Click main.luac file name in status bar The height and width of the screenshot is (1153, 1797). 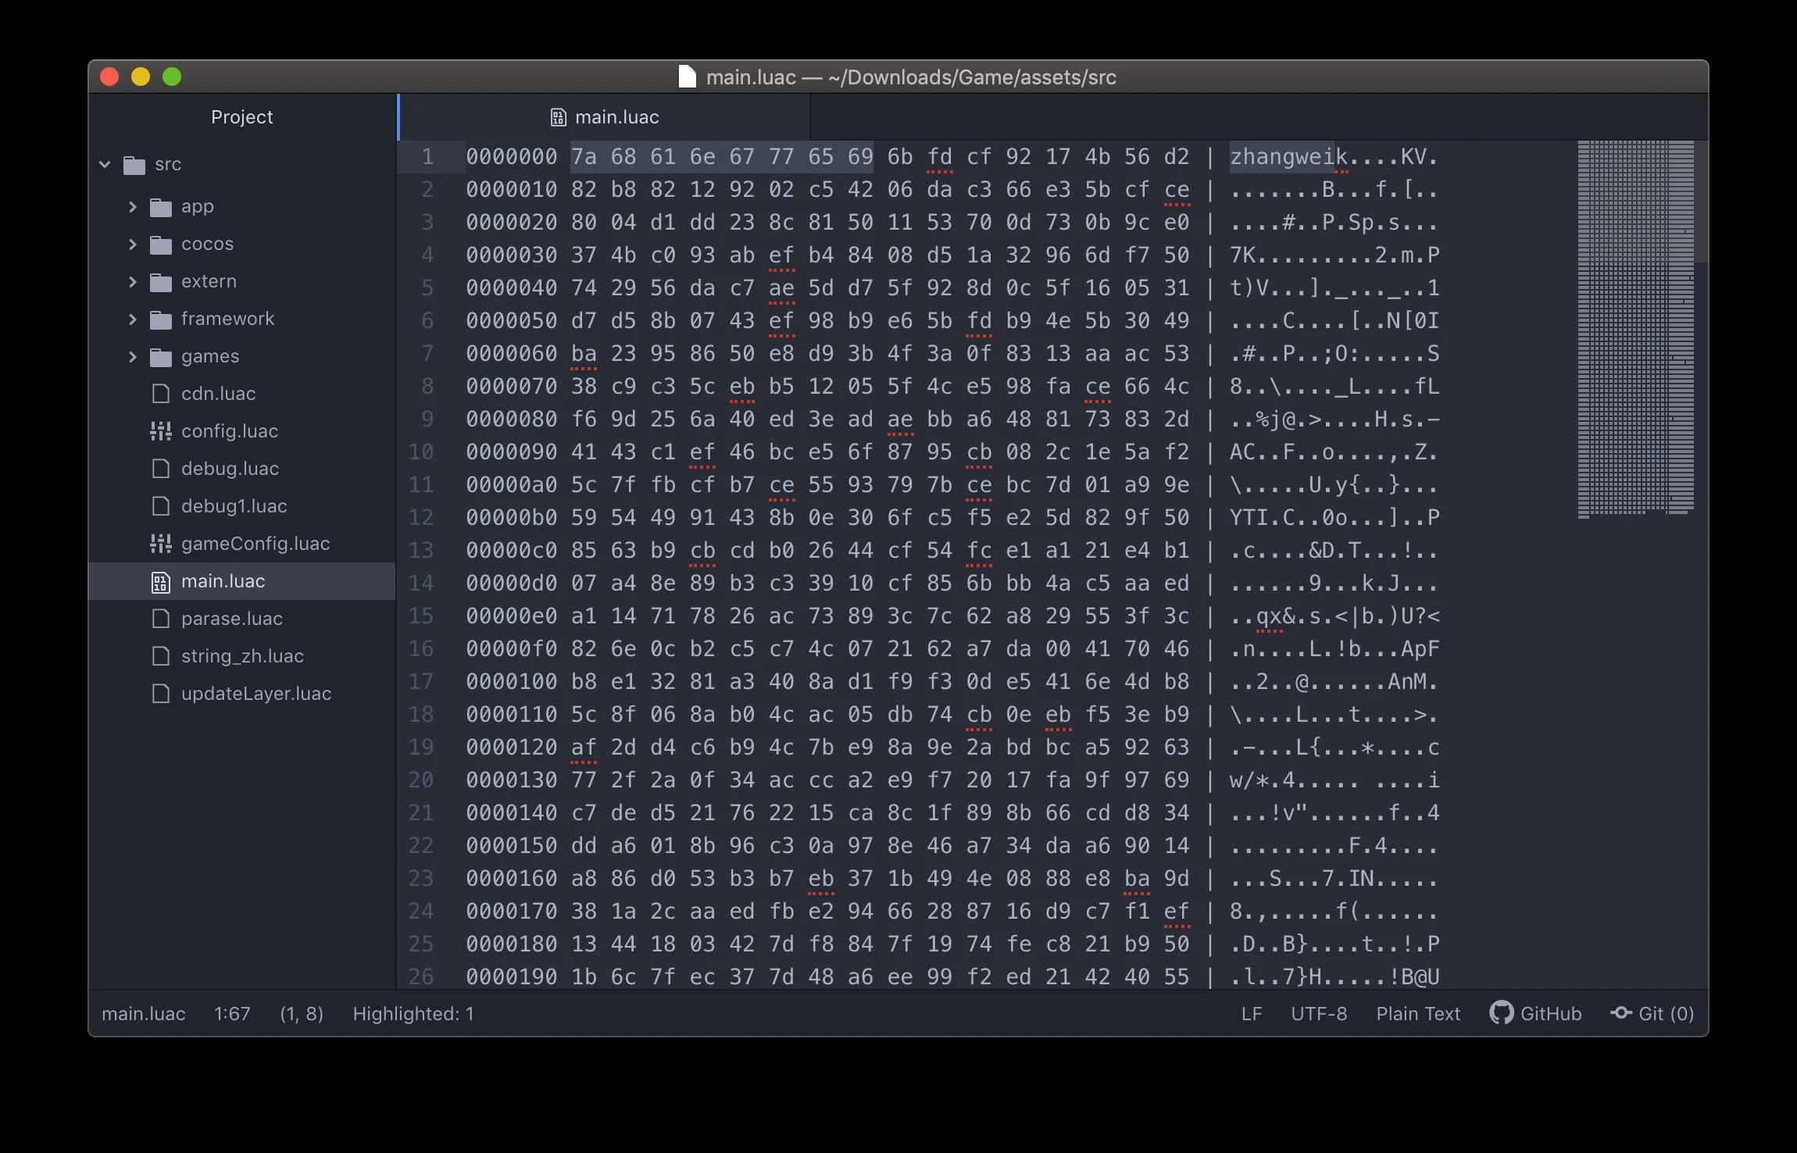(144, 1014)
